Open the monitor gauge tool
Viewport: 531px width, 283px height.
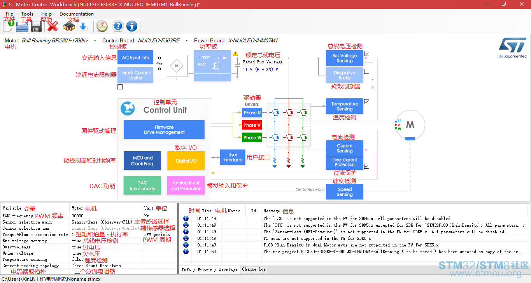[x=102, y=26]
